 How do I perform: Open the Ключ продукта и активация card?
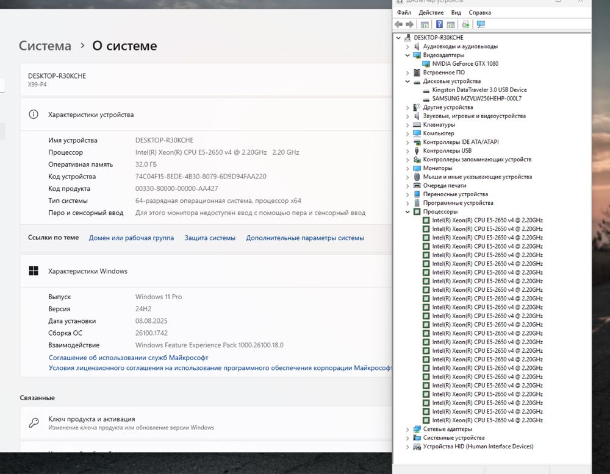pyautogui.click(x=206, y=423)
